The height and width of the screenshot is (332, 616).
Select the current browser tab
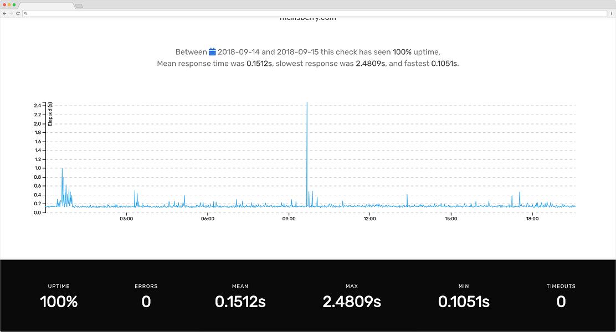click(46, 6)
